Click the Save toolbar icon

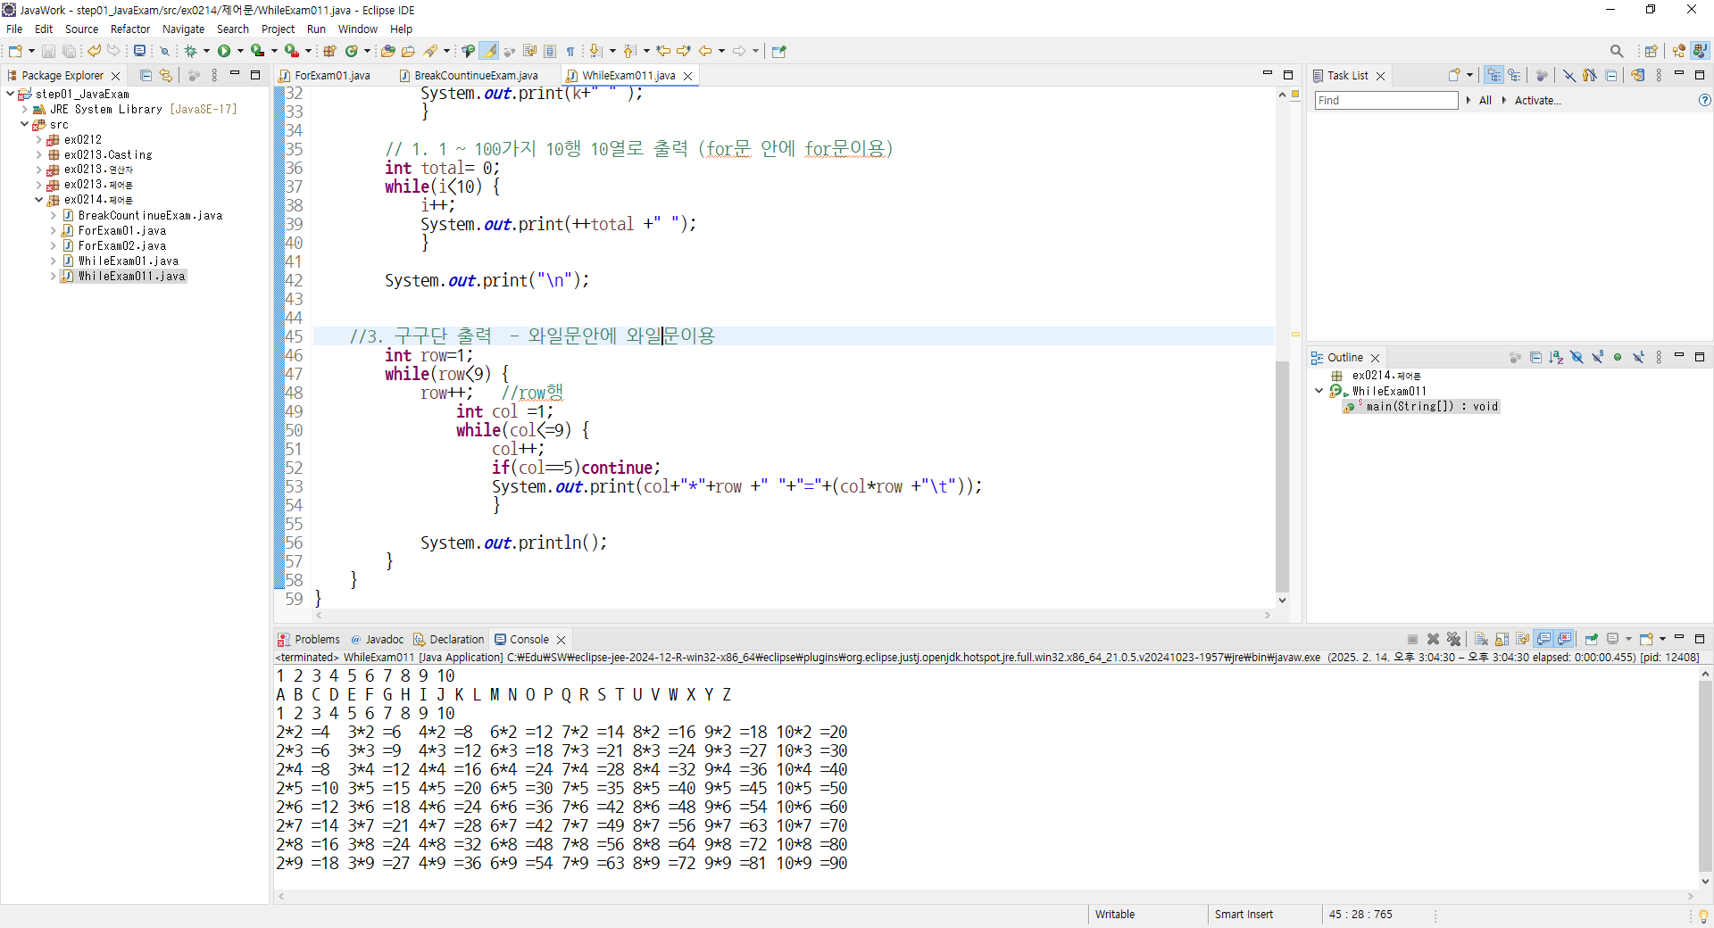pos(49,52)
